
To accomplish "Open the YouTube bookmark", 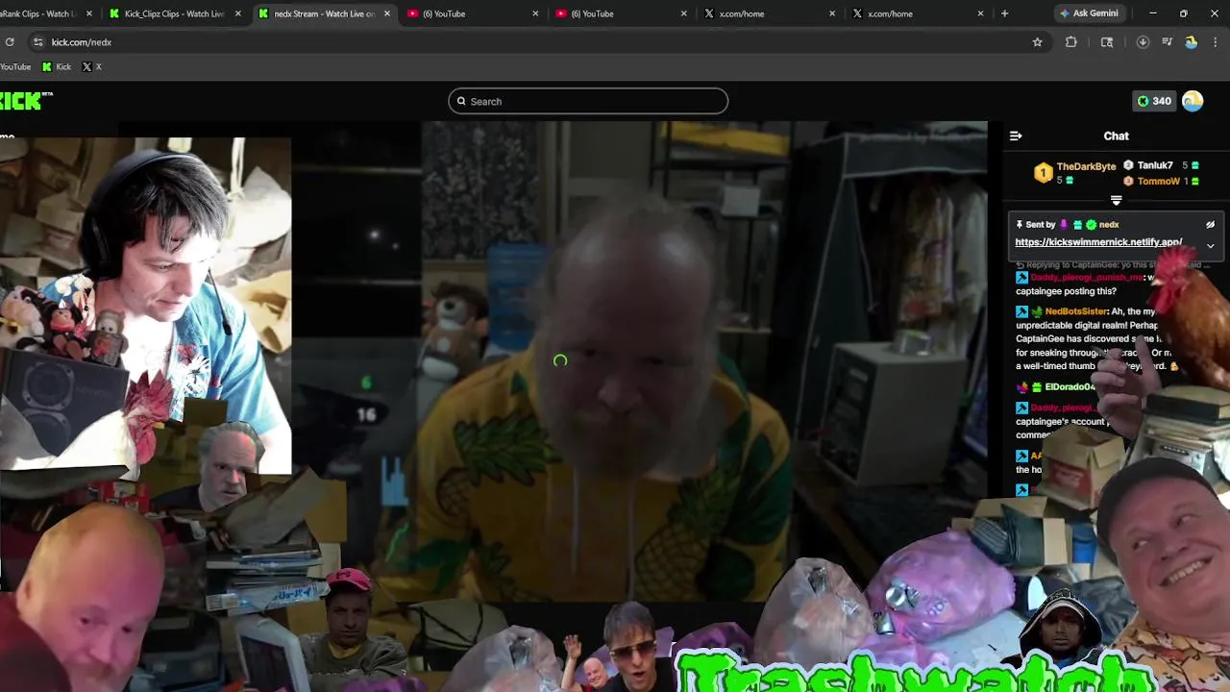I will pos(15,66).
